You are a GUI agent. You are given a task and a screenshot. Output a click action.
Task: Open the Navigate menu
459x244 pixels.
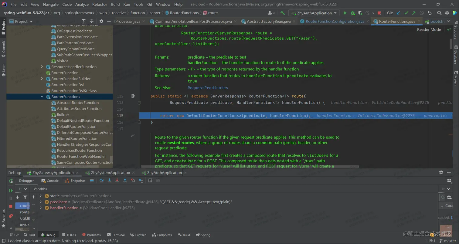coord(51,4)
